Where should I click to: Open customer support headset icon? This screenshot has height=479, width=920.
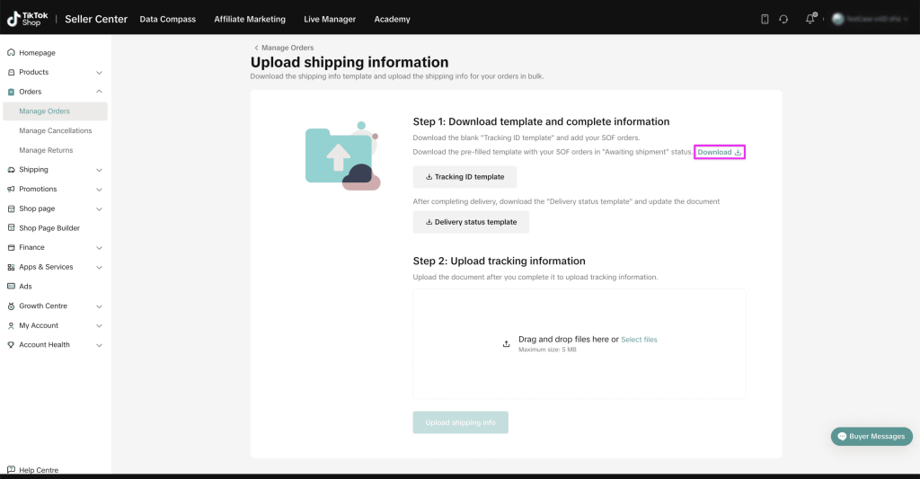(x=783, y=19)
